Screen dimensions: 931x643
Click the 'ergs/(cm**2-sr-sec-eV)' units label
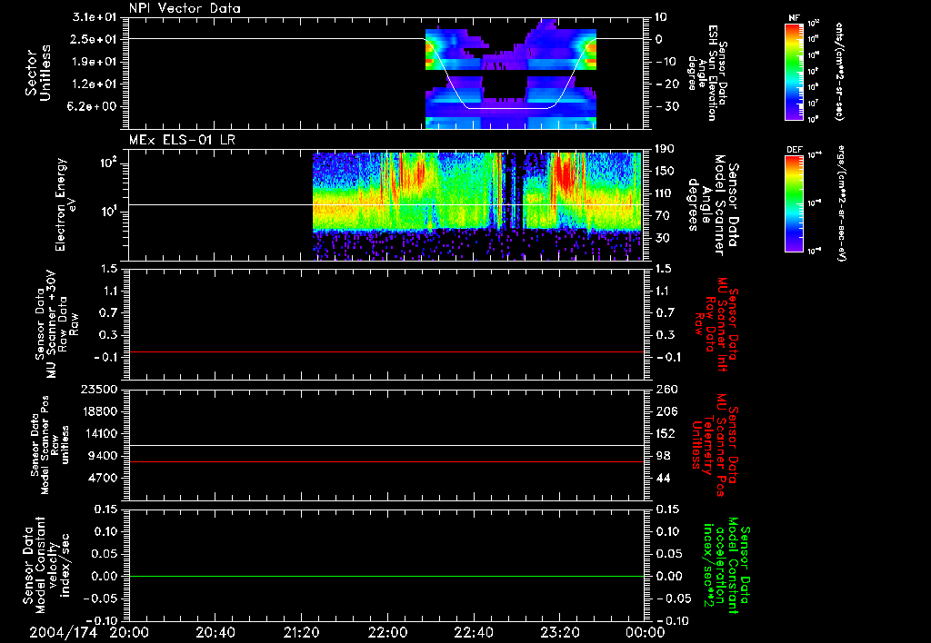coord(840,203)
